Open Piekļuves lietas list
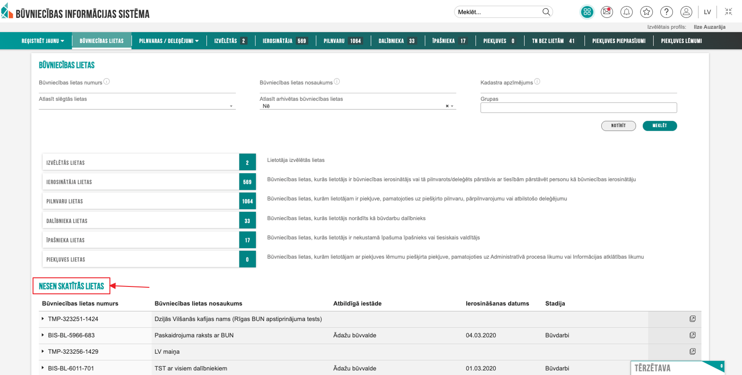This screenshot has width=742, height=375. pos(149,259)
